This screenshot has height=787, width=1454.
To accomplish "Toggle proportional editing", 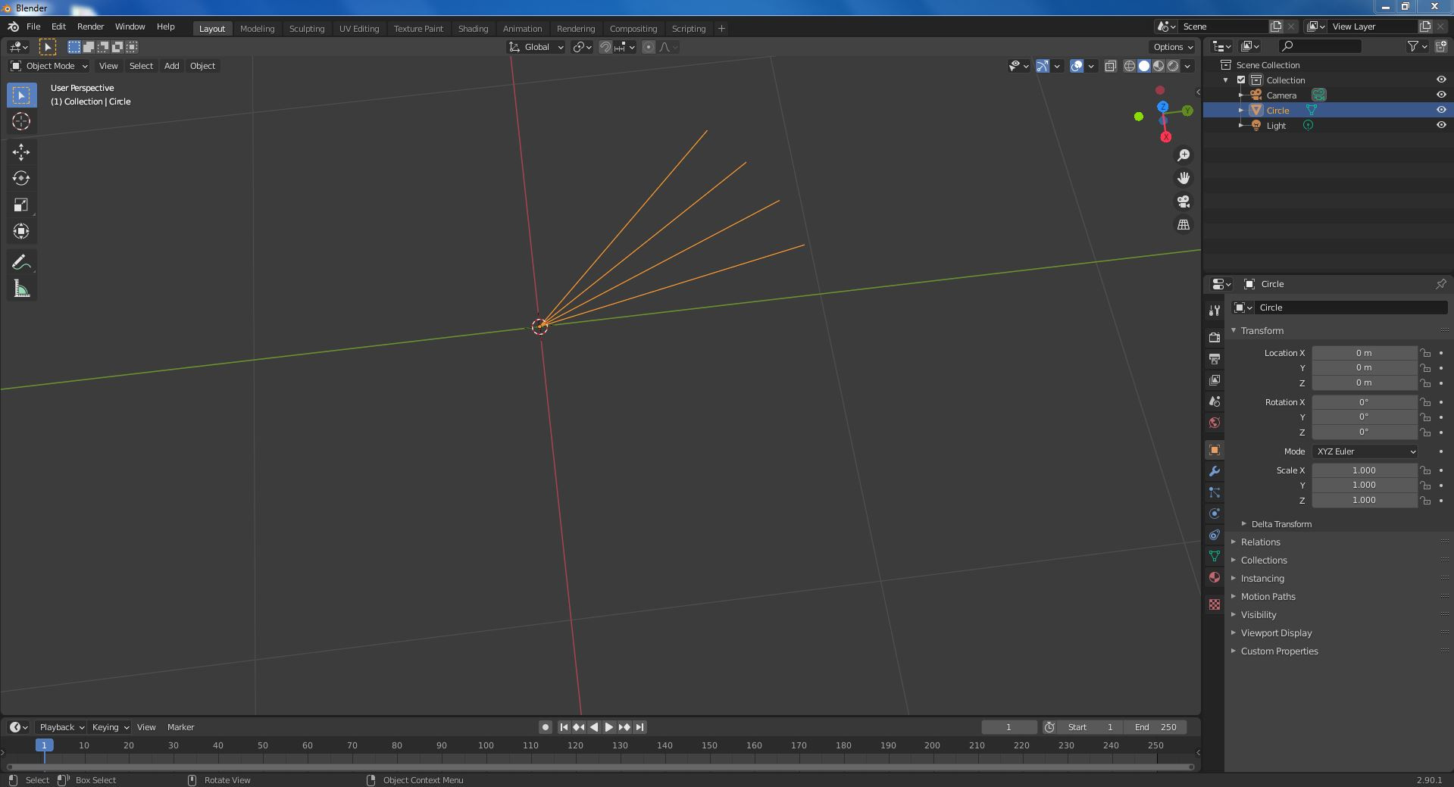I will tap(649, 47).
